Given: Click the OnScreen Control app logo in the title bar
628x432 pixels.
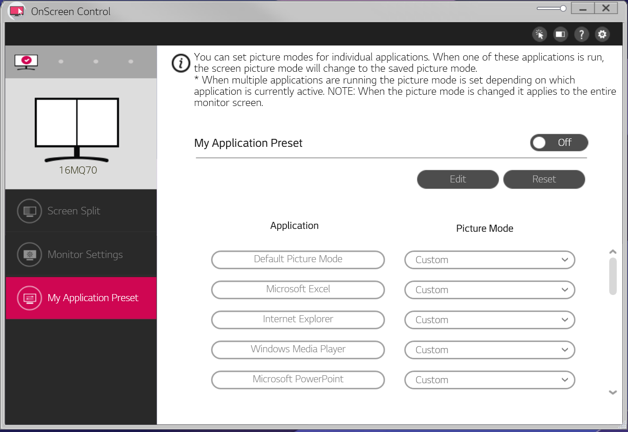Looking at the screenshot, I should (x=17, y=11).
